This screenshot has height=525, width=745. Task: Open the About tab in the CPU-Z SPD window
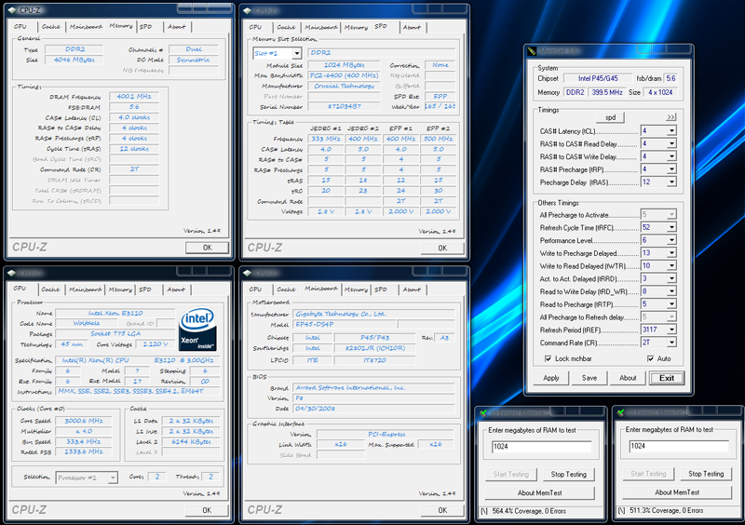click(412, 28)
